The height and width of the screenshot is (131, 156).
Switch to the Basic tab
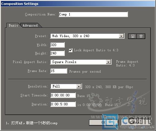[13, 25]
